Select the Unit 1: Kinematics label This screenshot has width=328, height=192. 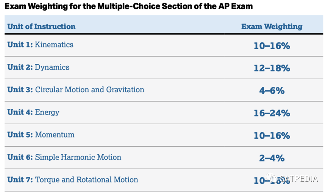click(x=41, y=45)
